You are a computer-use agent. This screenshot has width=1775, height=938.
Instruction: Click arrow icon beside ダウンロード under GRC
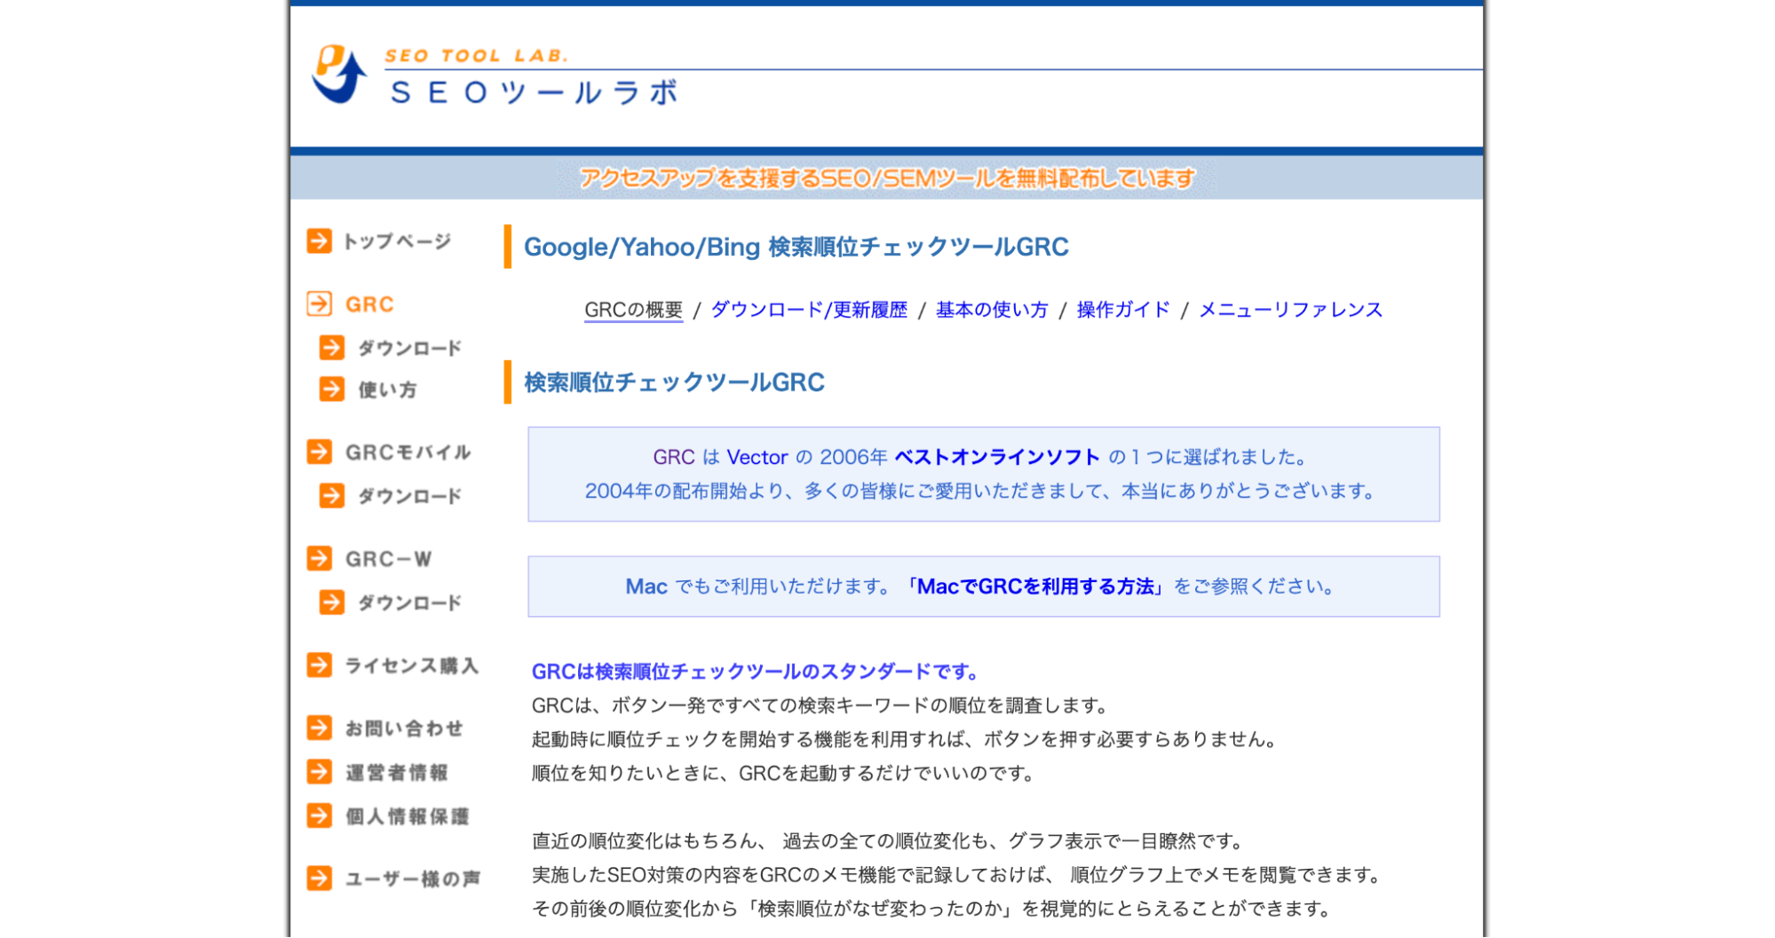pyautogui.click(x=331, y=347)
